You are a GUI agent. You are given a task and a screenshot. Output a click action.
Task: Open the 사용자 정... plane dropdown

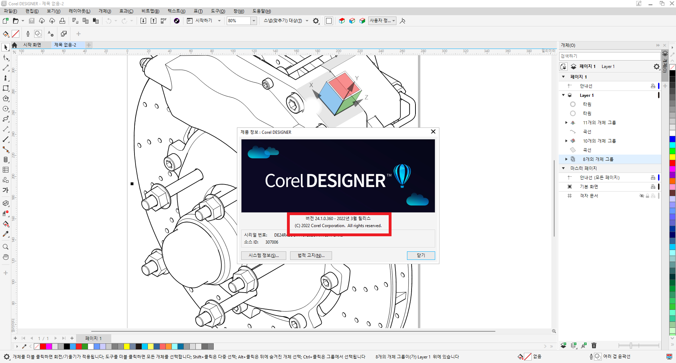[x=394, y=21]
